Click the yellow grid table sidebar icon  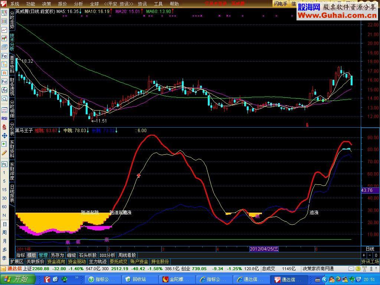pos(4,21)
